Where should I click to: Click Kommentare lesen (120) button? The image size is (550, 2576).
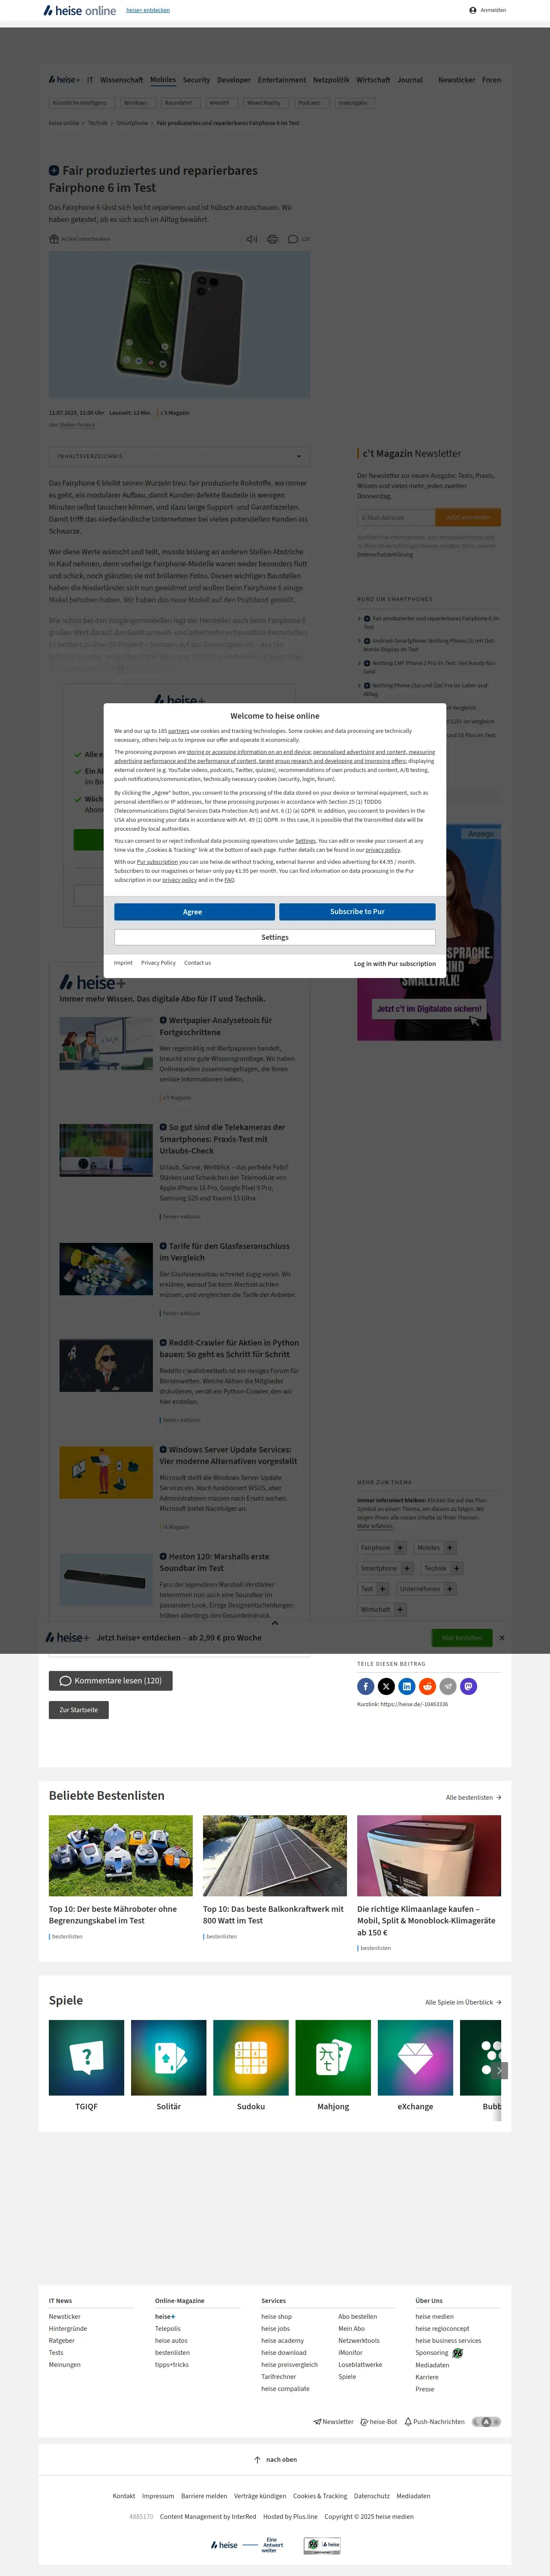click(111, 1681)
